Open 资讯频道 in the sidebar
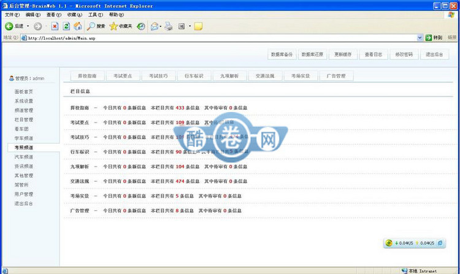Viewport: 460px width, 274px height. pyautogui.click(x=24, y=166)
